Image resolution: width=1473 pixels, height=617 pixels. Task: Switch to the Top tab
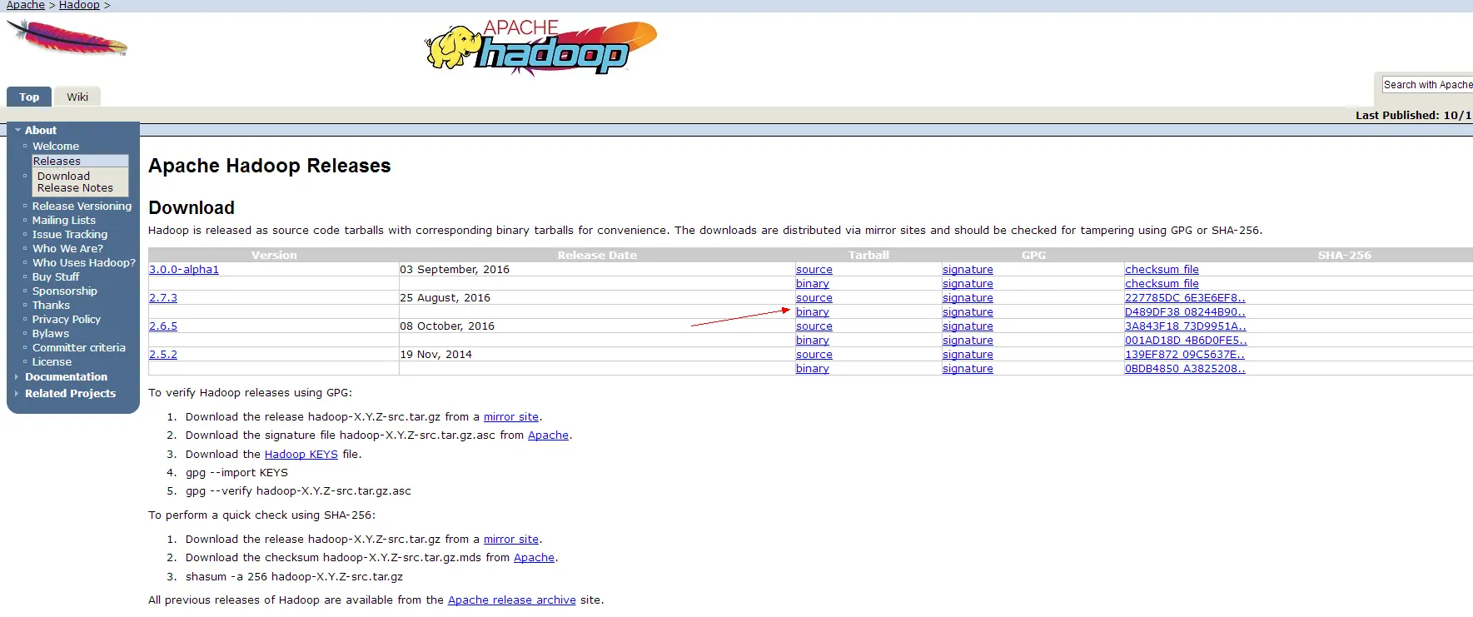[x=29, y=97]
